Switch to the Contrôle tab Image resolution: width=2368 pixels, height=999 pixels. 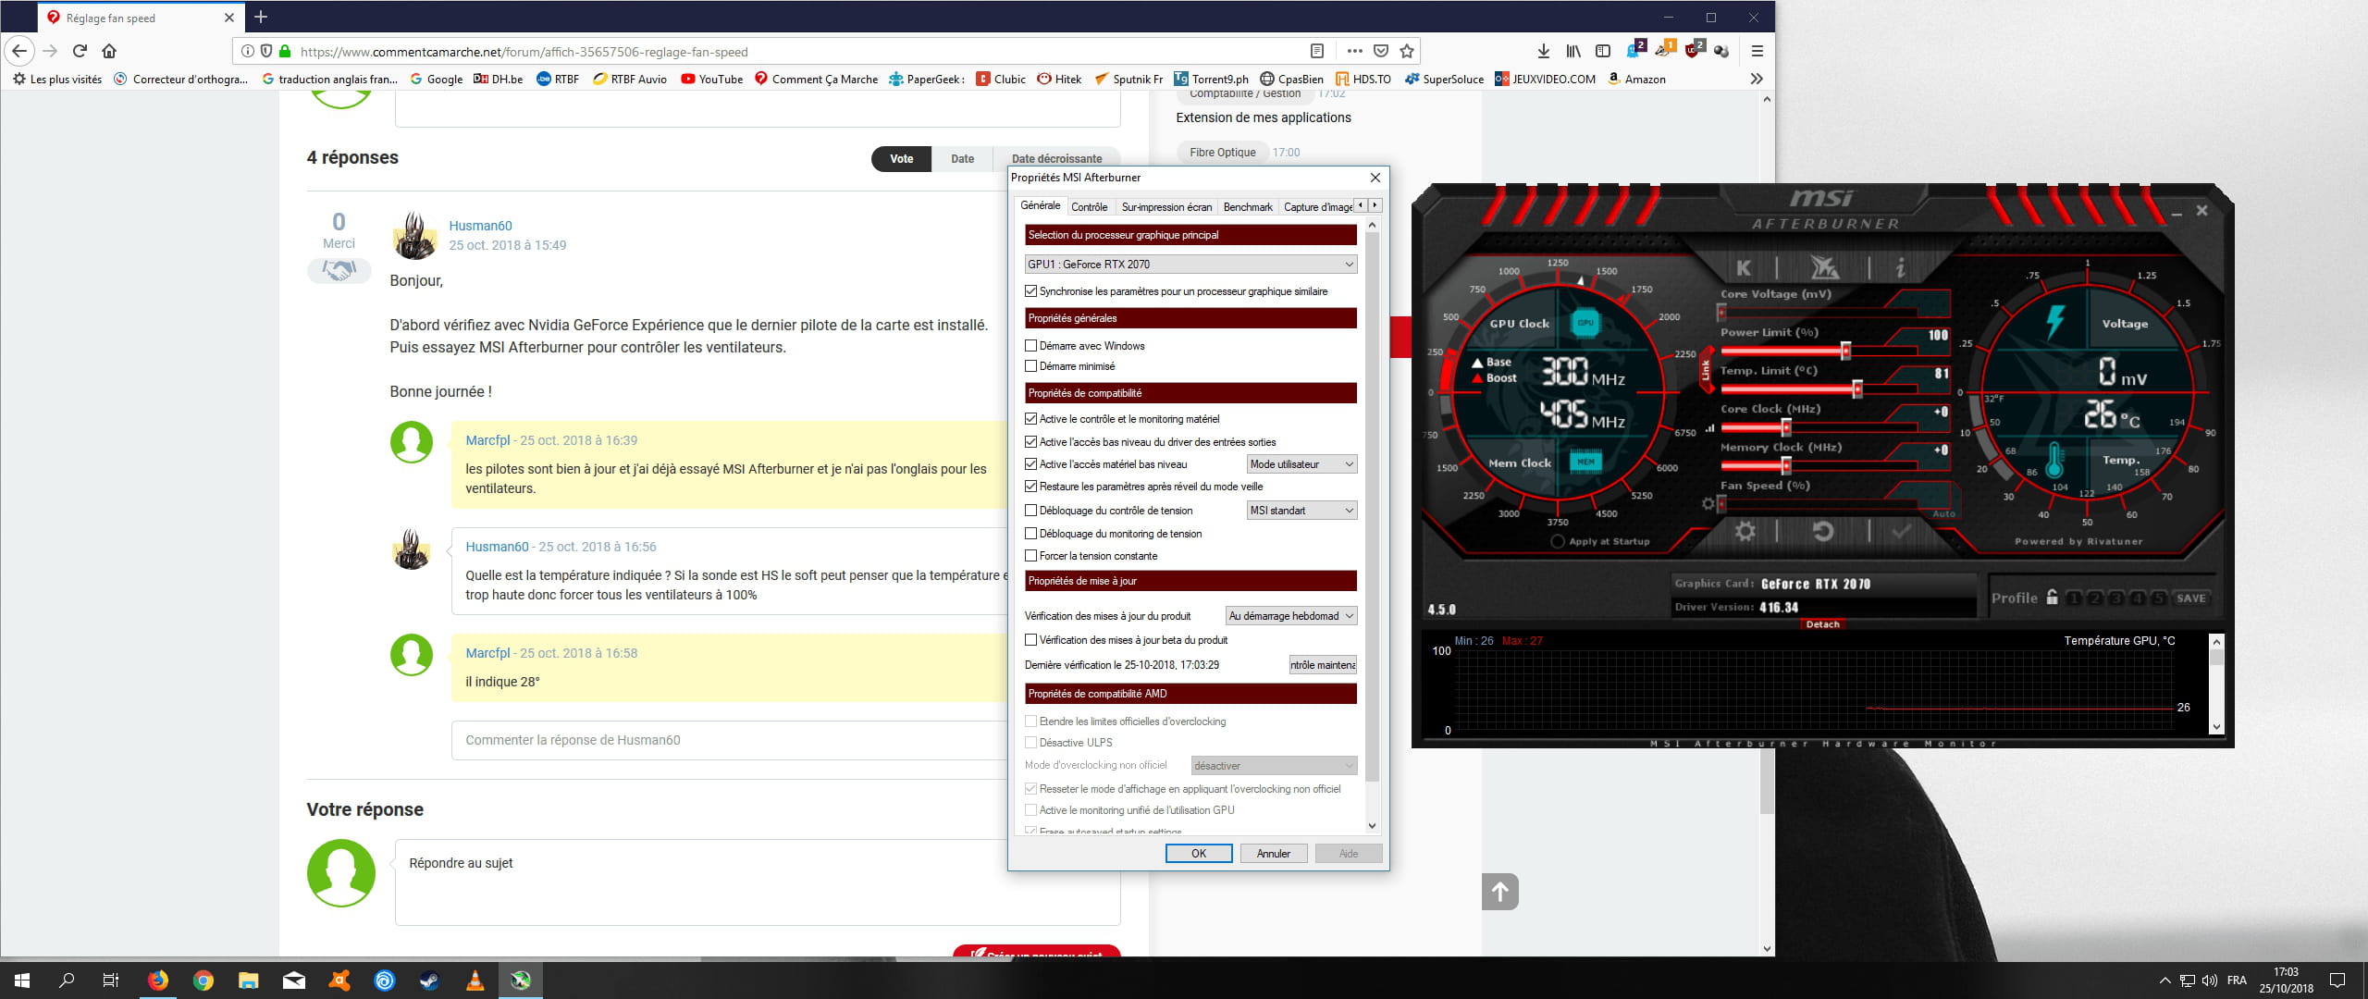click(x=1089, y=207)
